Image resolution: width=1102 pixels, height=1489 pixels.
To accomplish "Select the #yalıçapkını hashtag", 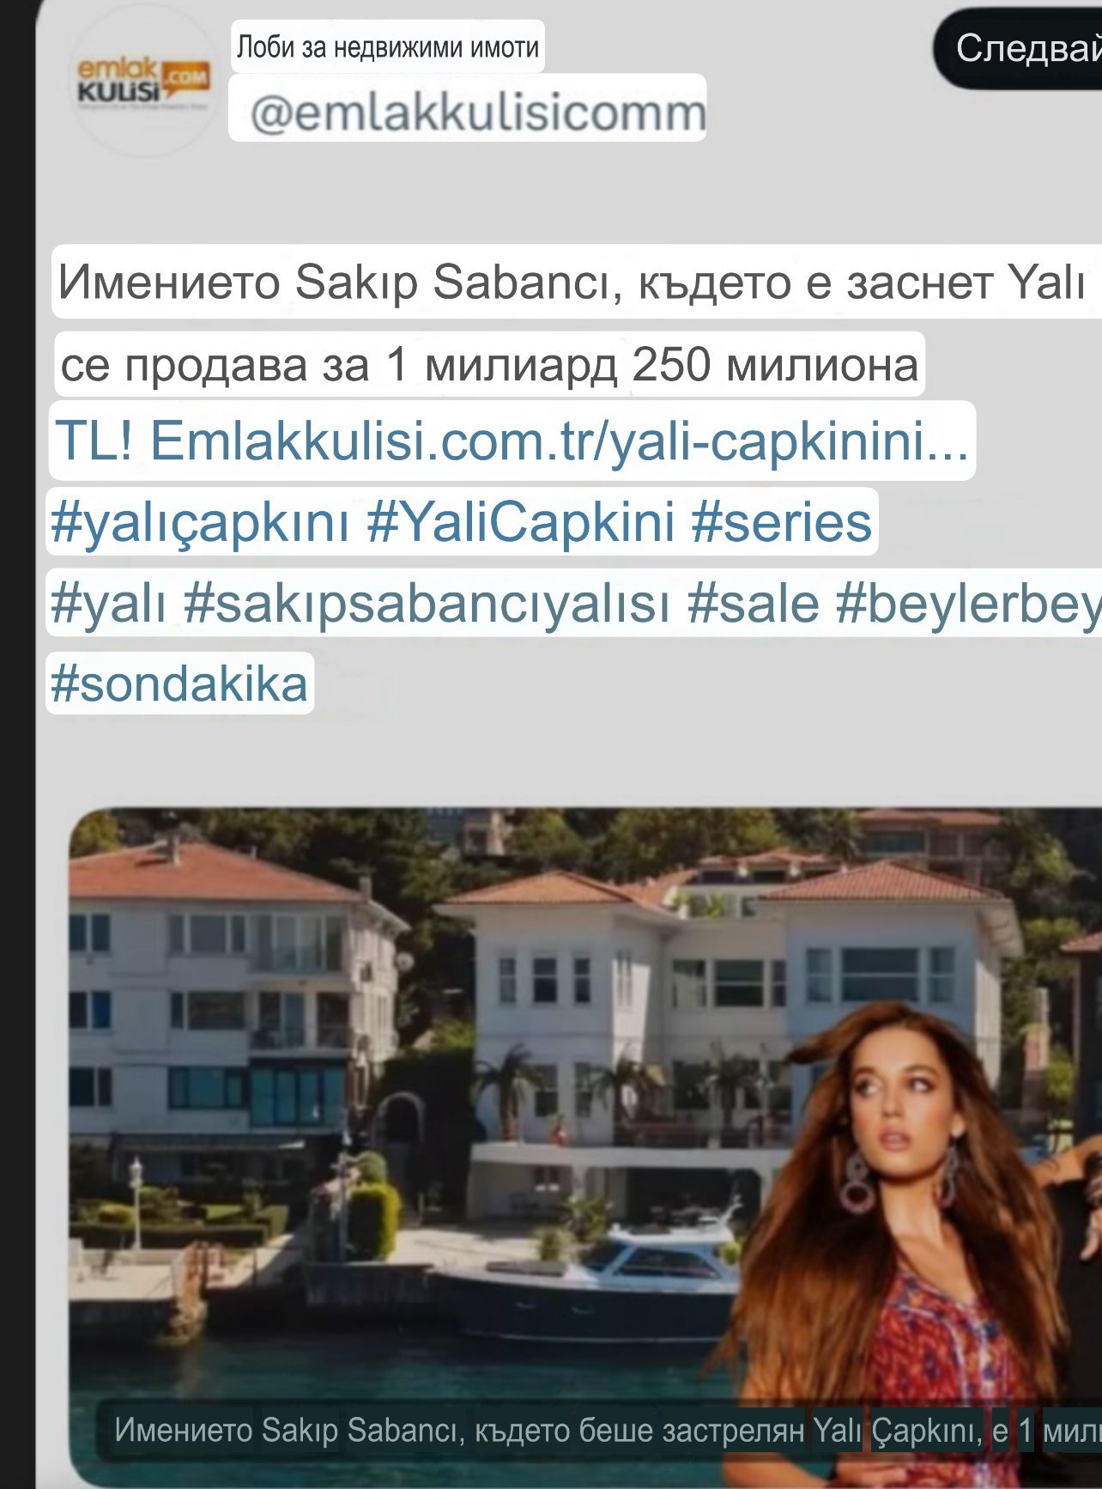I will point(200,522).
